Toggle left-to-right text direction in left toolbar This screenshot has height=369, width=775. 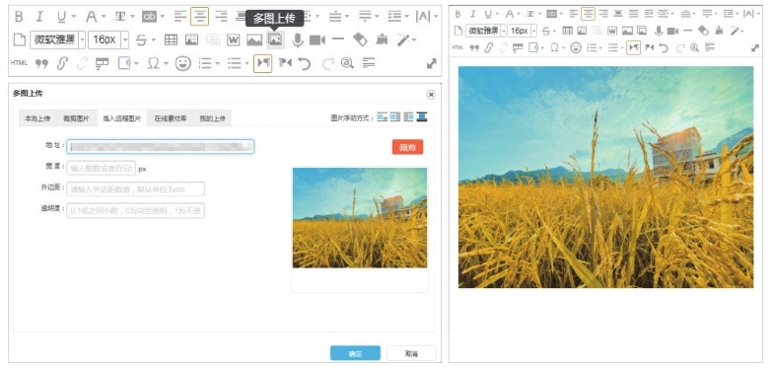[263, 63]
